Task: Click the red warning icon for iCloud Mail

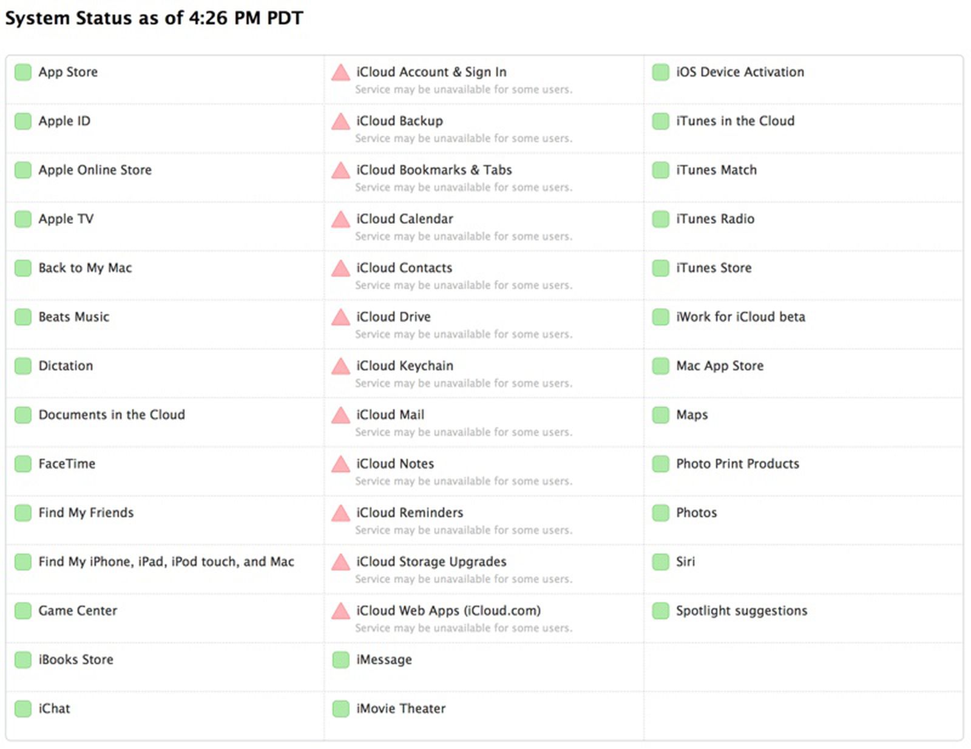Action: point(340,416)
